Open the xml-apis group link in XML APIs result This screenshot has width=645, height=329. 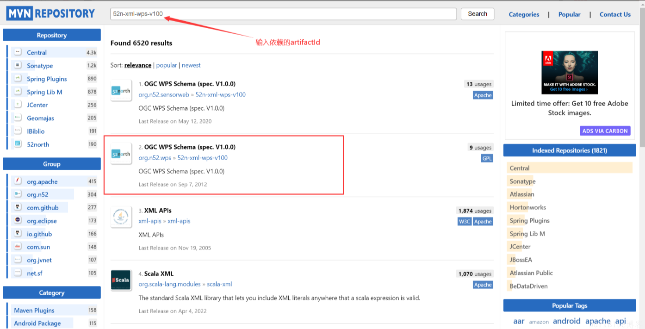coord(150,221)
